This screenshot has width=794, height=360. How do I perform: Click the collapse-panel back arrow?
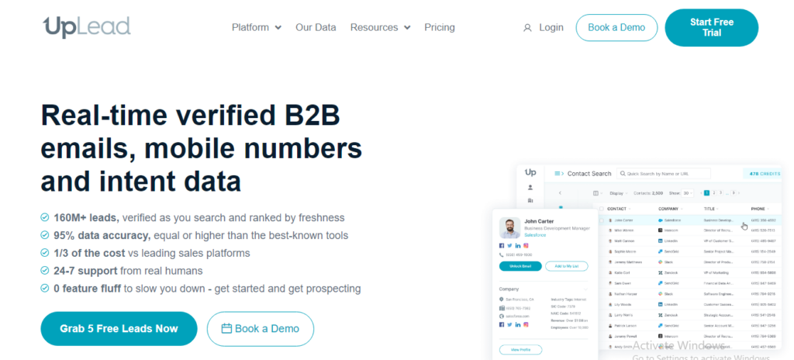[560, 192]
